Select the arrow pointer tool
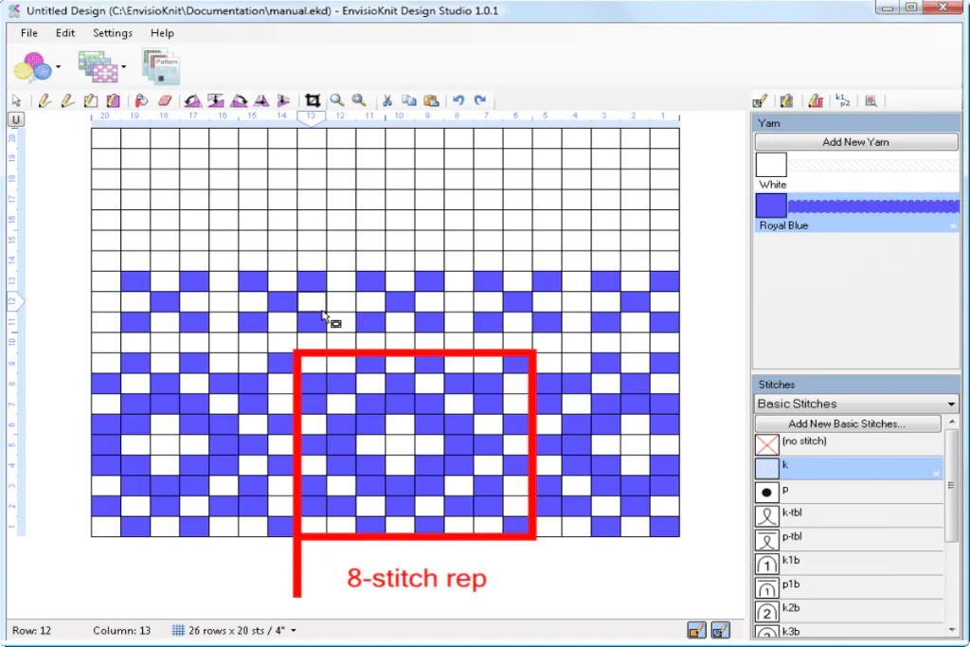 pos(16,100)
